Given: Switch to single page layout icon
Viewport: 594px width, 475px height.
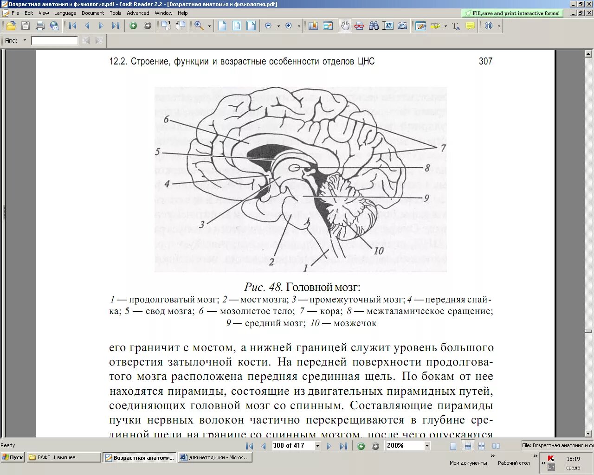Looking at the screenshot, I should 453,446.
